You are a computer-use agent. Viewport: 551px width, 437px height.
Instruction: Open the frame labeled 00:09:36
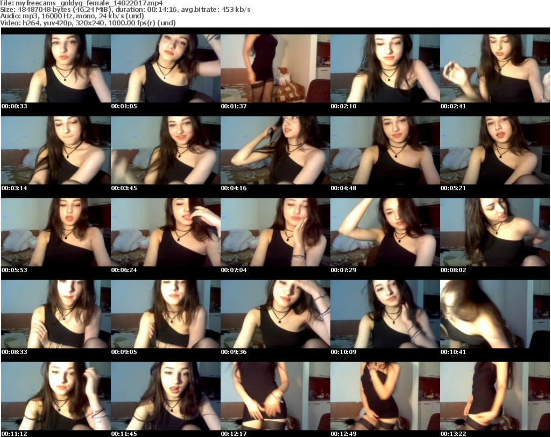275,314
